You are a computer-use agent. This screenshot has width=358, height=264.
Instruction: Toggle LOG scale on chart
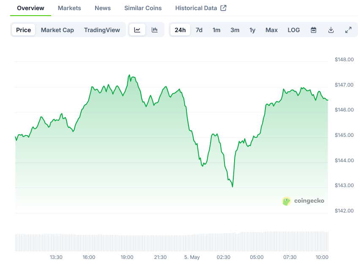click(x=294, y=30)
